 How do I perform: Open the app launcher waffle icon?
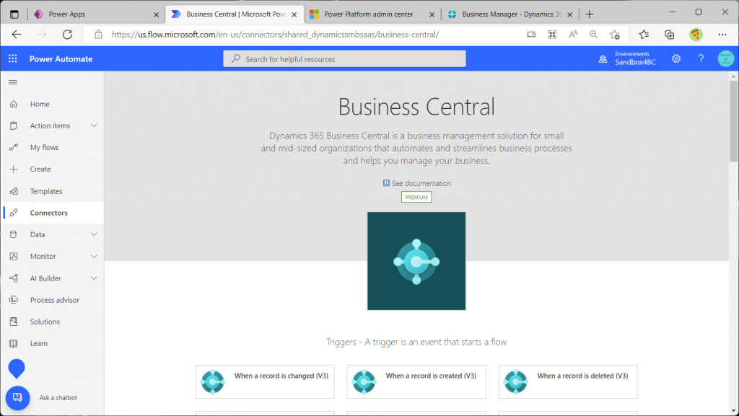13,58
